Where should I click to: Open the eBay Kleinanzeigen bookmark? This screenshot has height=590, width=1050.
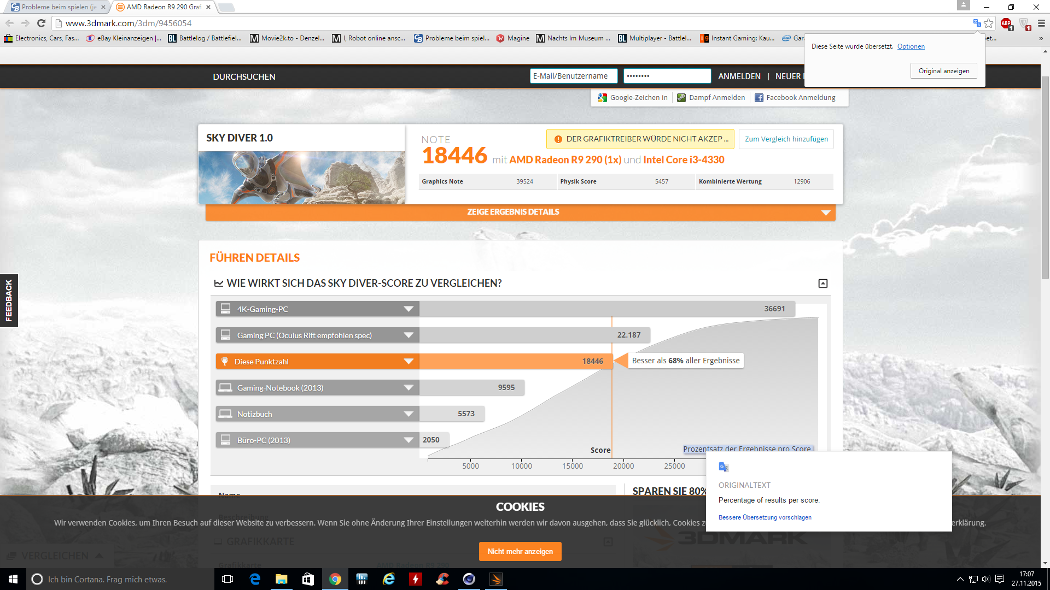124,38
